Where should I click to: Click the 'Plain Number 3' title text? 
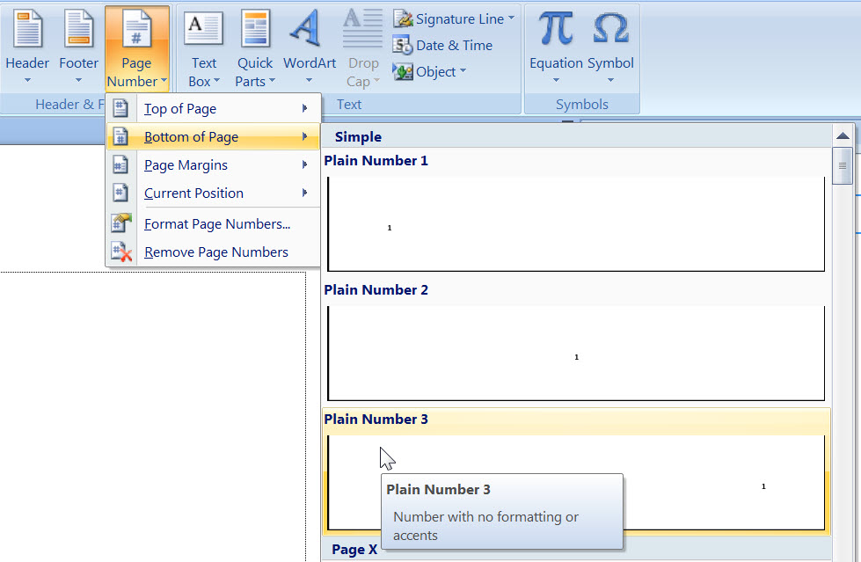coord(376,420)
